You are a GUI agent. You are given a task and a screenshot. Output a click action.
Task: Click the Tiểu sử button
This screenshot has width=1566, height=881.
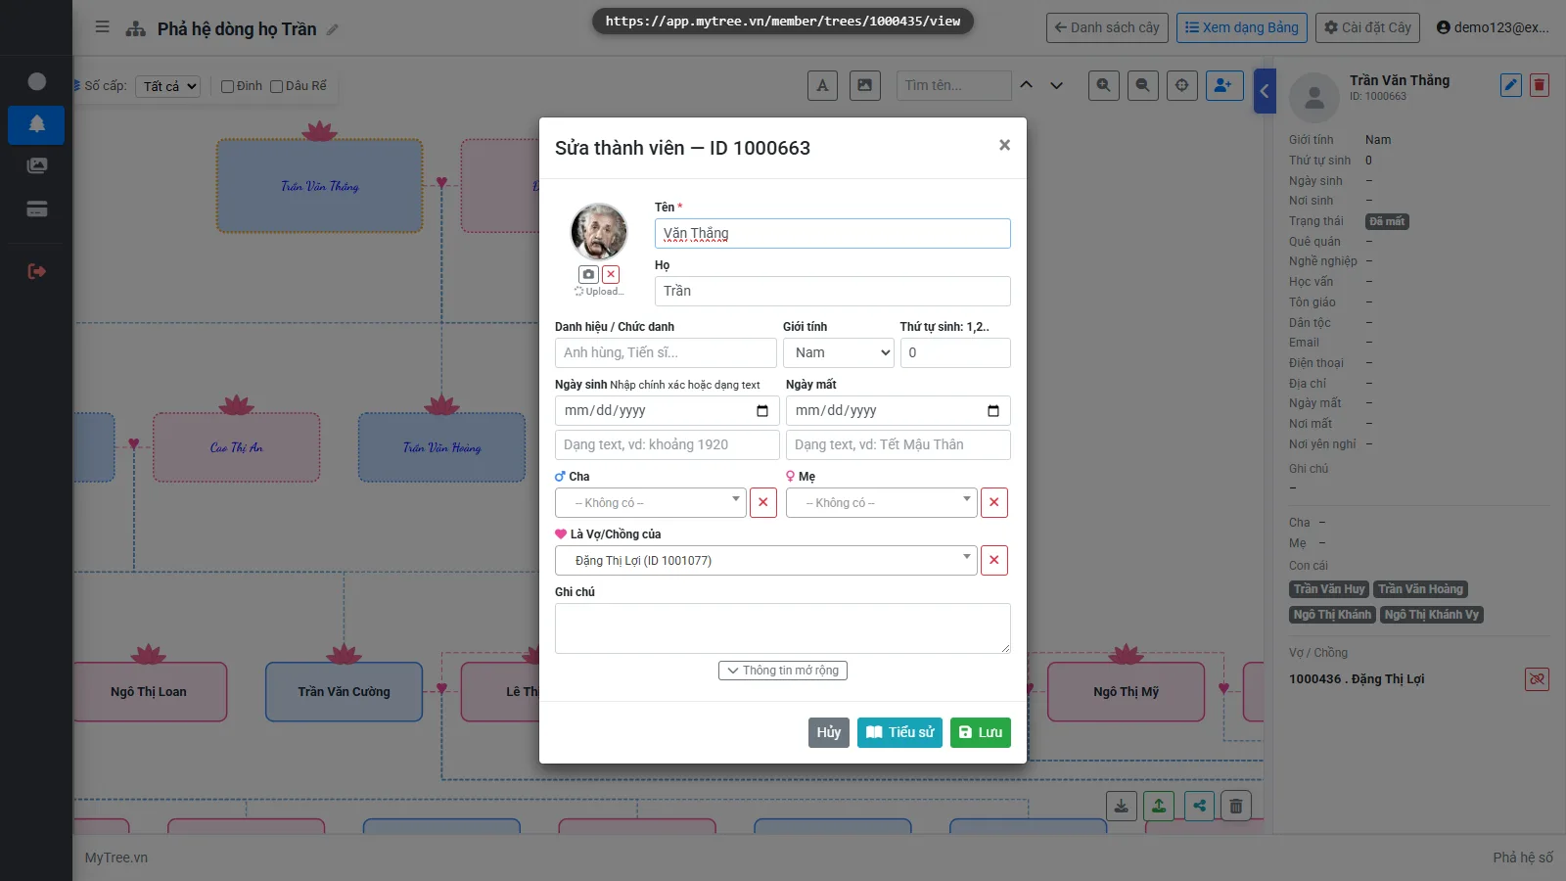pos(899,732)
